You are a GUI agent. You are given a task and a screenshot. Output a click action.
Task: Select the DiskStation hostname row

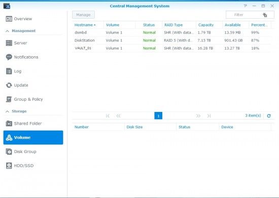point(171,41)
